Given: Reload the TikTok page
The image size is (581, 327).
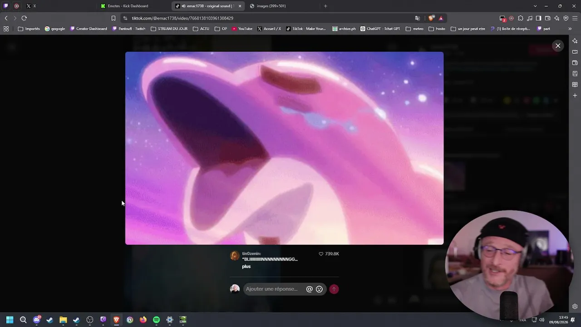Looking at the screenshot, I should pyautogui.click(x=24, y=18).
